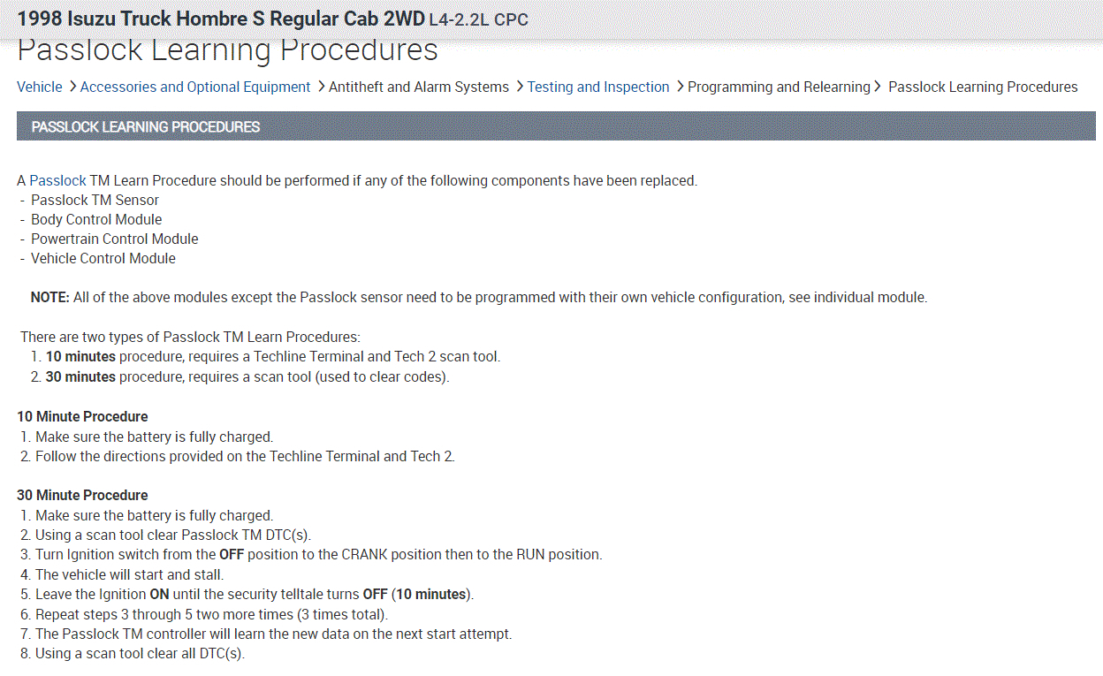Click the chevron before Antitheft and Alarm Systems
Viewport: 1103px width, 676px height.
pos(321,87)
